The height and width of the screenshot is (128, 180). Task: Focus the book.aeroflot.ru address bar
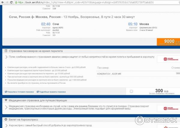point(97,2)
